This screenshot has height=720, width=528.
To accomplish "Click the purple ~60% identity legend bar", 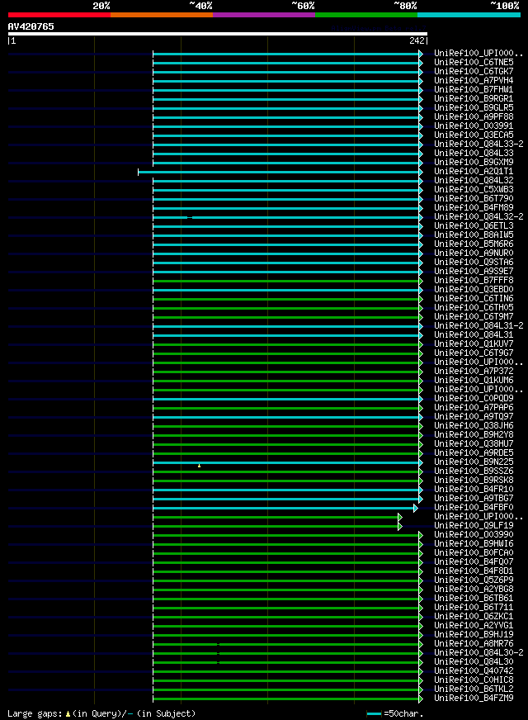I will click(264, 15).
